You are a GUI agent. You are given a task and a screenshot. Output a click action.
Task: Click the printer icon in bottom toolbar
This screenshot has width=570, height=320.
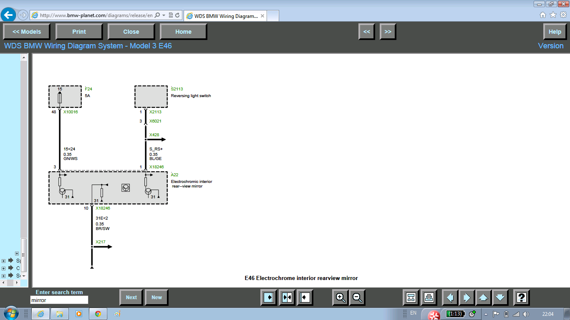pos(429,297)
